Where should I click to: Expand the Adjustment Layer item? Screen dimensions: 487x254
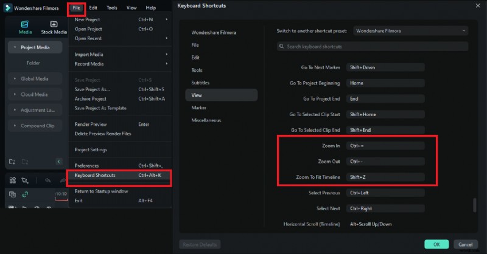point(15,110)
